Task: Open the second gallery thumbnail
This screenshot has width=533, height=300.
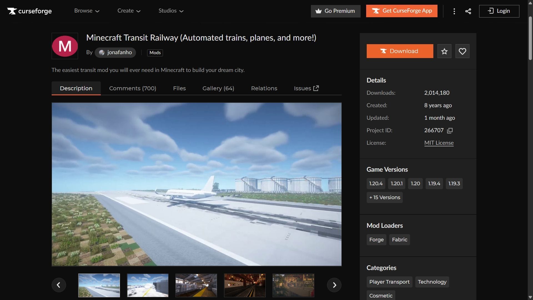Action: pos(147,285)
